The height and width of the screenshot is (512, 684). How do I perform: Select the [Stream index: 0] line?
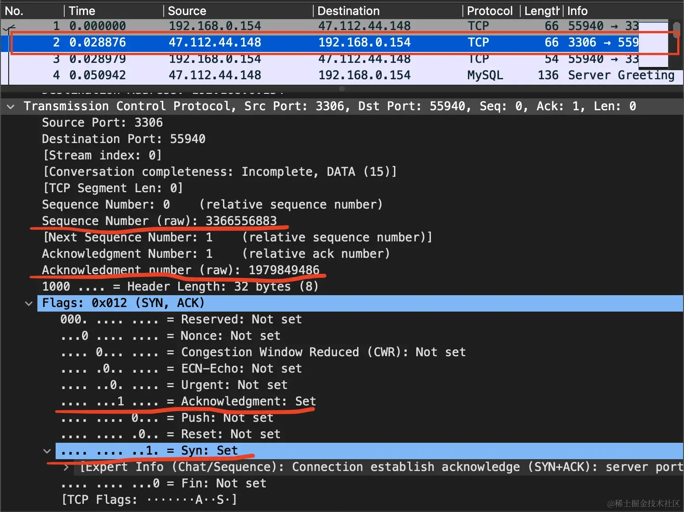click(102, 155)
